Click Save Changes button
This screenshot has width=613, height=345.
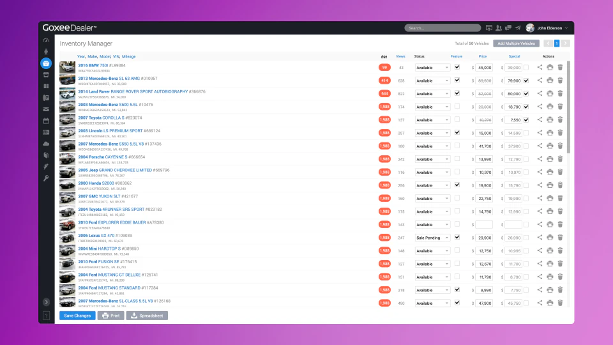(77, 316)
